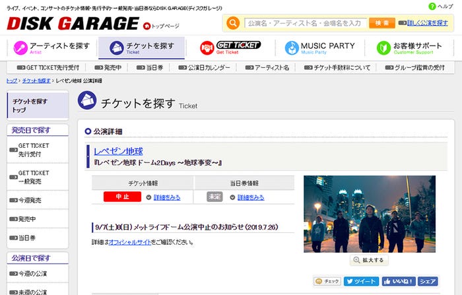Open the help question mark icon
Viewport: 462px width, 295px height.
pyautogui.click(x=432, y=6)
